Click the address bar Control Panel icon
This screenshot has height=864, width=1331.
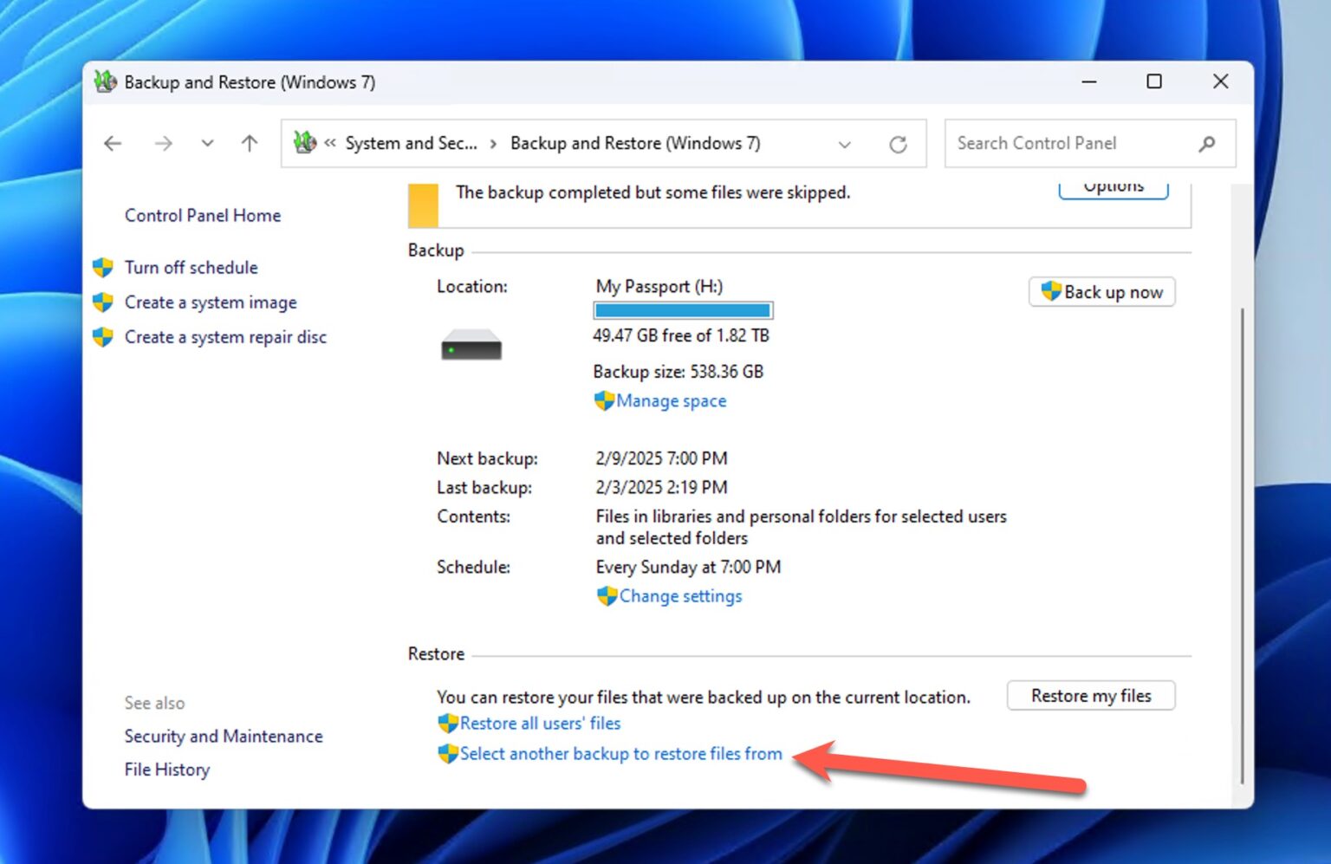(305, 142)
